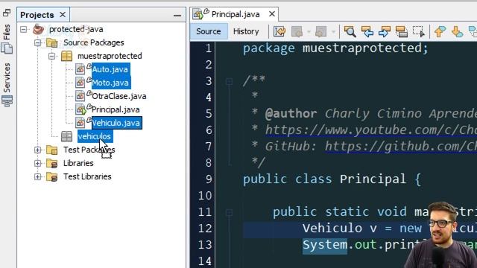Click the Back navigation toolbar icon
The image size is (477, 268).
point(297,31)
